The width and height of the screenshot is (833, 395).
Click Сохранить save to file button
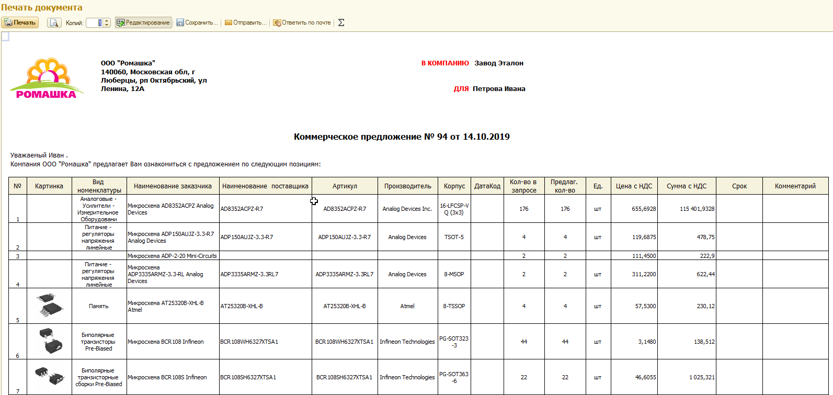(197, 22)
